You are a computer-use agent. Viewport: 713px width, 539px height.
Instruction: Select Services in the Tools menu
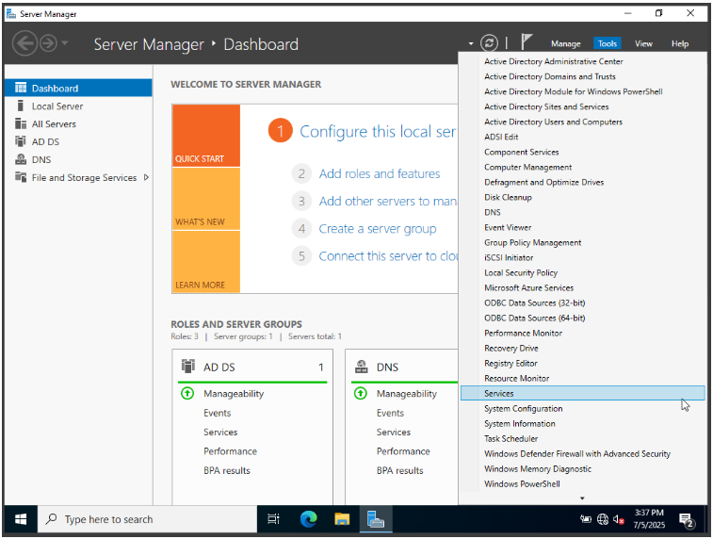pyautogui.click(x=582, y=393)
